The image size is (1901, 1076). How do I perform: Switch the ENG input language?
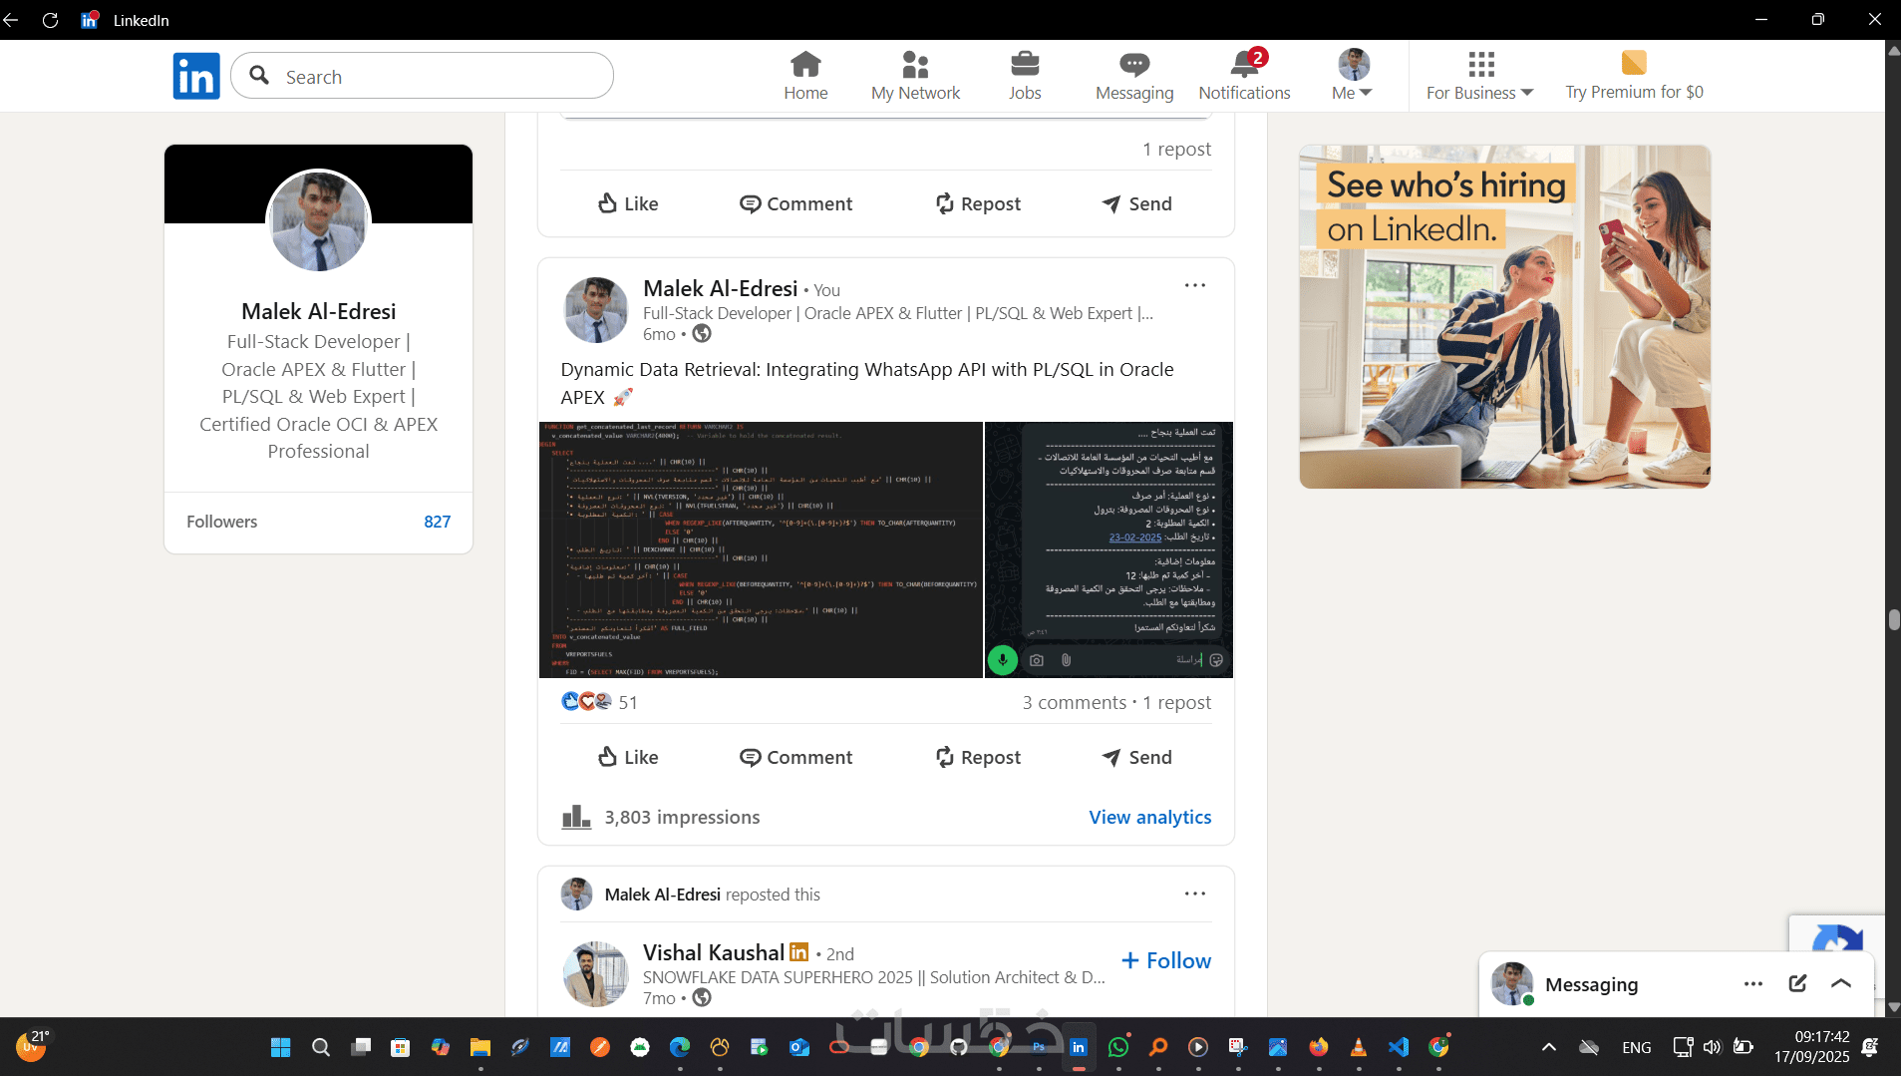1636,1047
